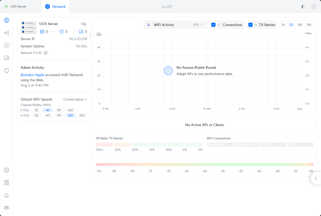Select 160 MHz width for 6 GHz
Viewport: 321px width, 216px height.
pos(71,115)
